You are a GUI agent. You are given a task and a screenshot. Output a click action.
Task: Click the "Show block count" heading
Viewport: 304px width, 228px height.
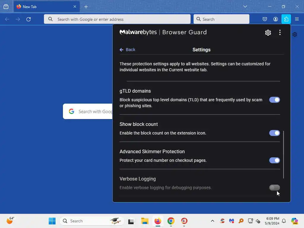(139, 124)
